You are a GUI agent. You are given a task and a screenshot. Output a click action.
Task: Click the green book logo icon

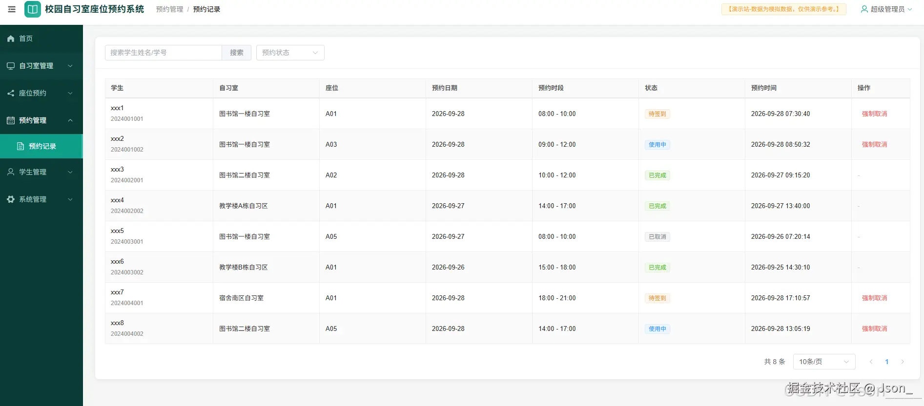33,9
